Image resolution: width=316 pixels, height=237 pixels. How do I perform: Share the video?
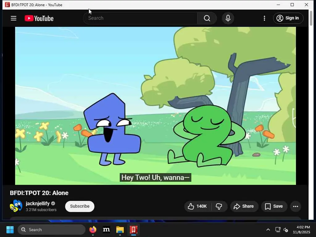tap(244, 206)
